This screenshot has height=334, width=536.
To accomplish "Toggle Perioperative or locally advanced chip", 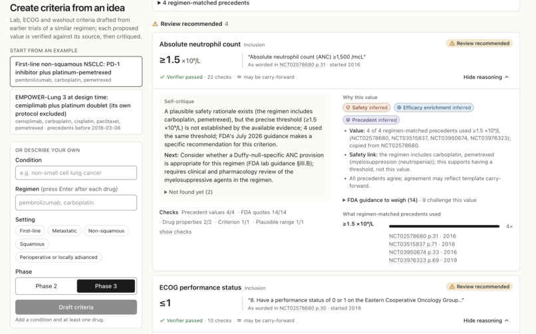I will 59,257.
